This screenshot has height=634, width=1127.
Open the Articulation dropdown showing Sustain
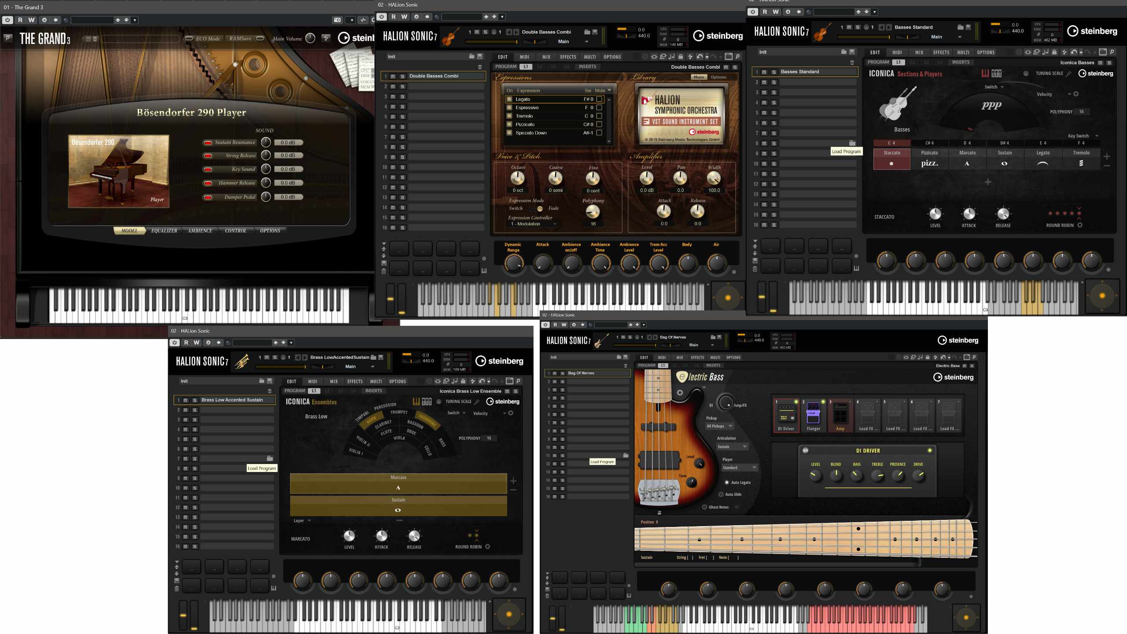click(732, 447)
